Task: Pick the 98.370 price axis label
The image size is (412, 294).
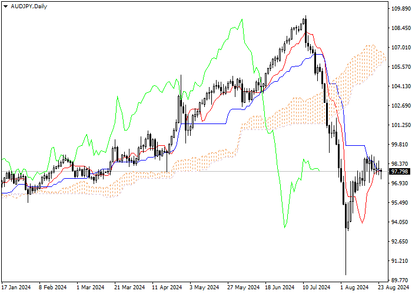Action: point(400,164)
